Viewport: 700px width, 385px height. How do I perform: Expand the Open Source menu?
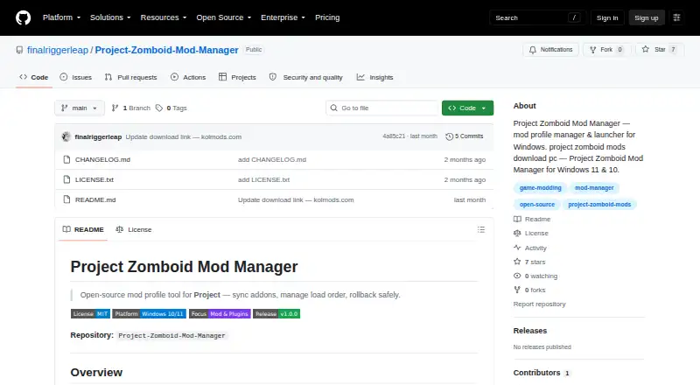pos(224,17)
